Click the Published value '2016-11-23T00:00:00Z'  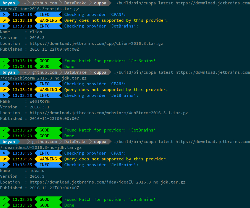[x=54, y=119]
